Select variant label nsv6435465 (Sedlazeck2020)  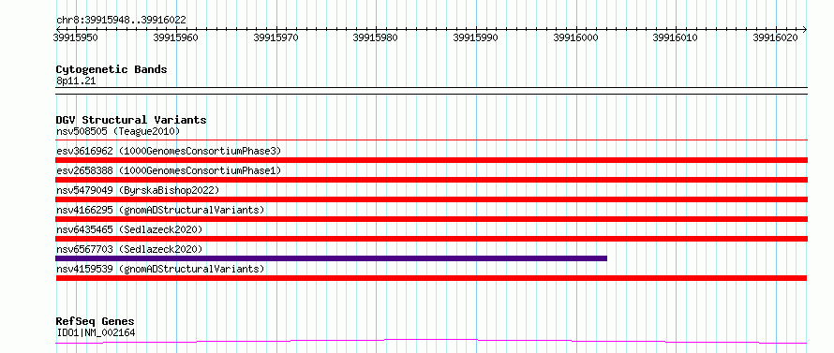click(129, 229)
